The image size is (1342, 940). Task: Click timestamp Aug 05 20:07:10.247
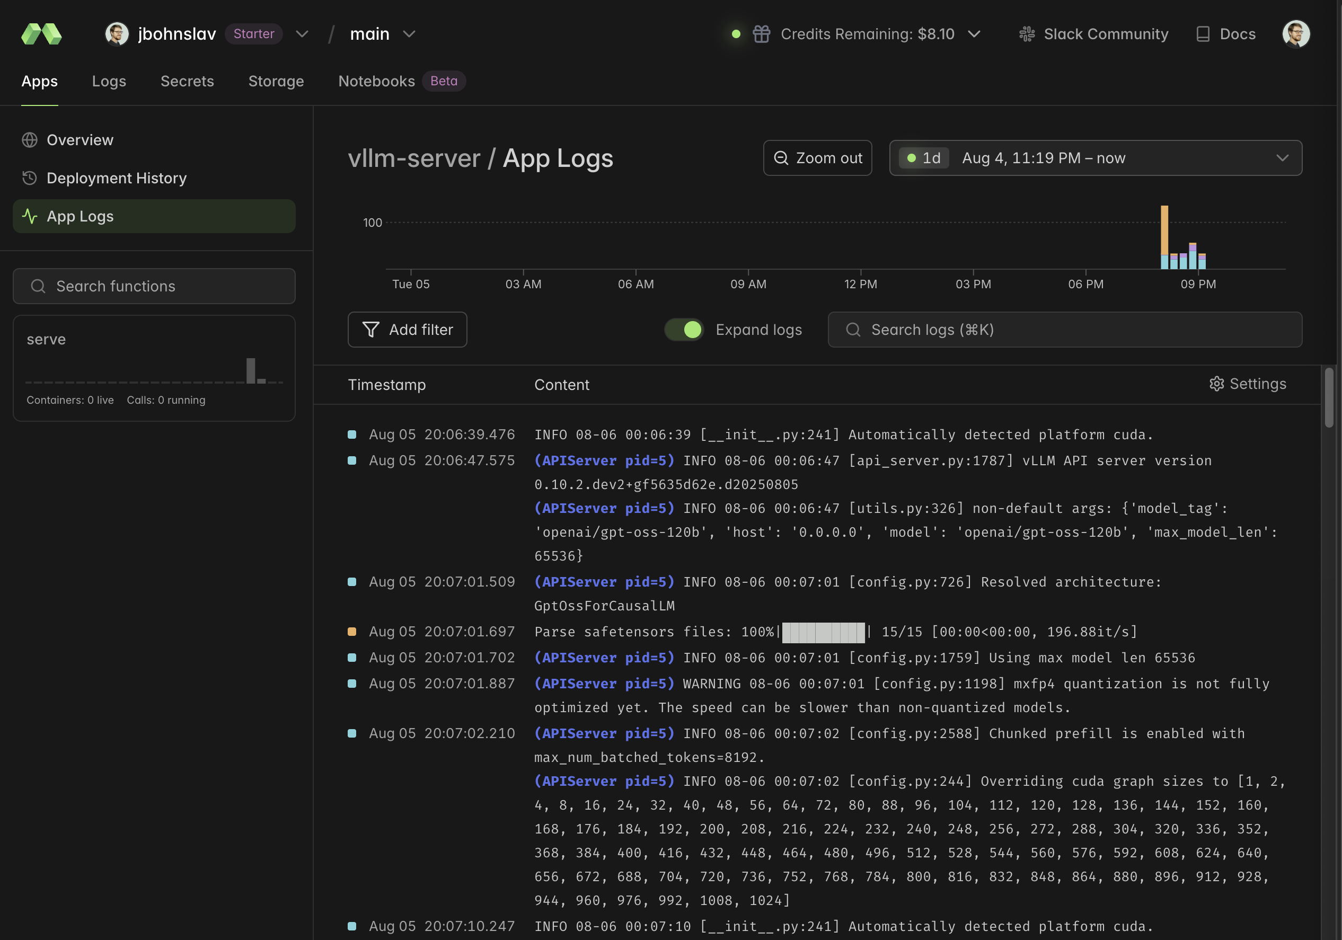pyautogui.click(x=442, y=926)
